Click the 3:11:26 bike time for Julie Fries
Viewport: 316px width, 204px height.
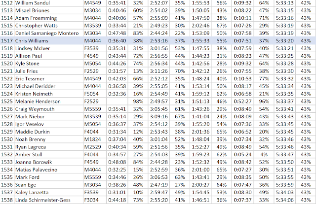pyautogui.click(x=159, y=71)
